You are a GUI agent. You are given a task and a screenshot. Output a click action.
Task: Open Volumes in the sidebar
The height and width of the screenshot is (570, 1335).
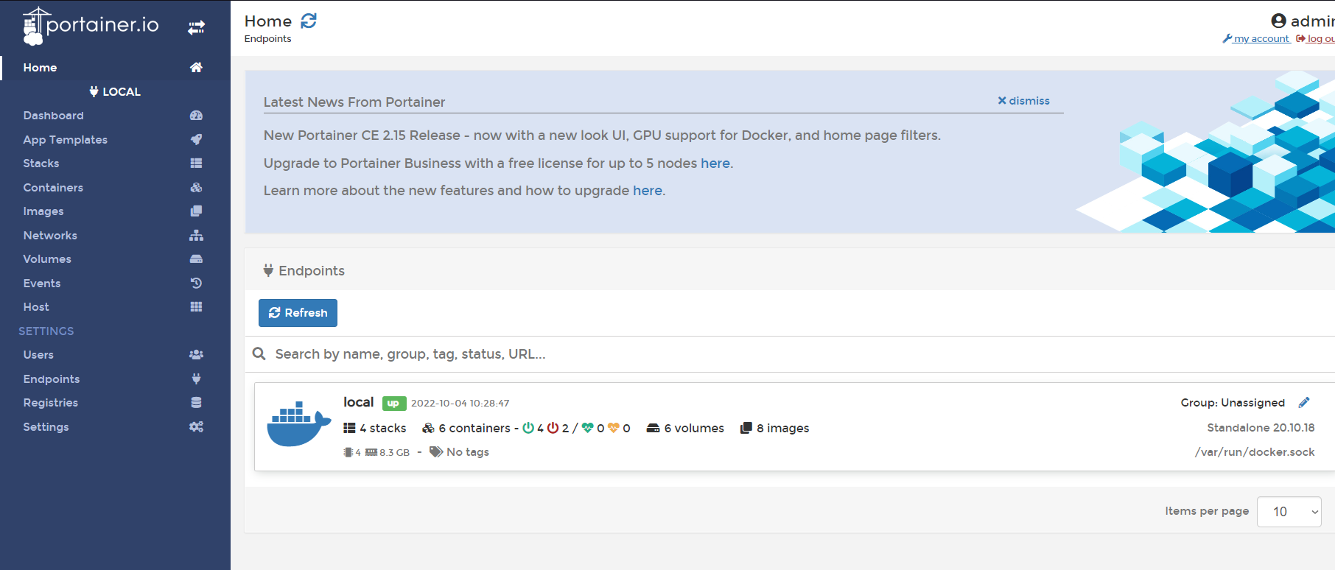pos(47,259)
